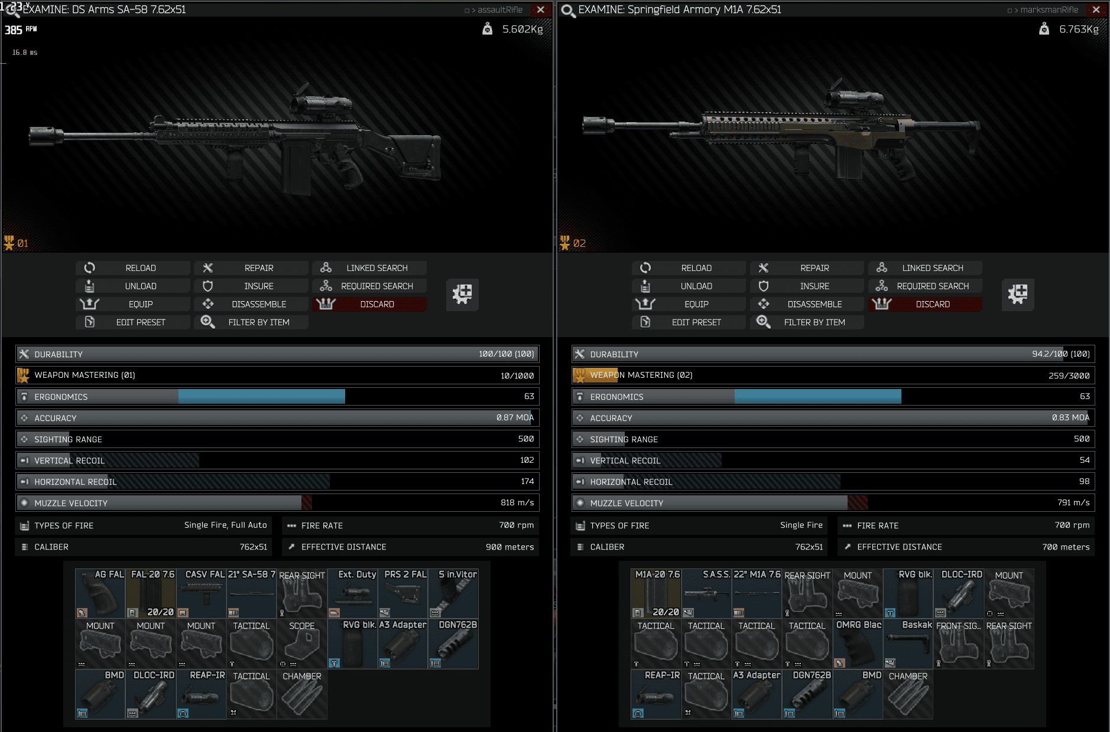This screenshot has height=732, width=1110.
Task: Select the M1A DGN762B muzzle brake slot
Action: point(807,694)
